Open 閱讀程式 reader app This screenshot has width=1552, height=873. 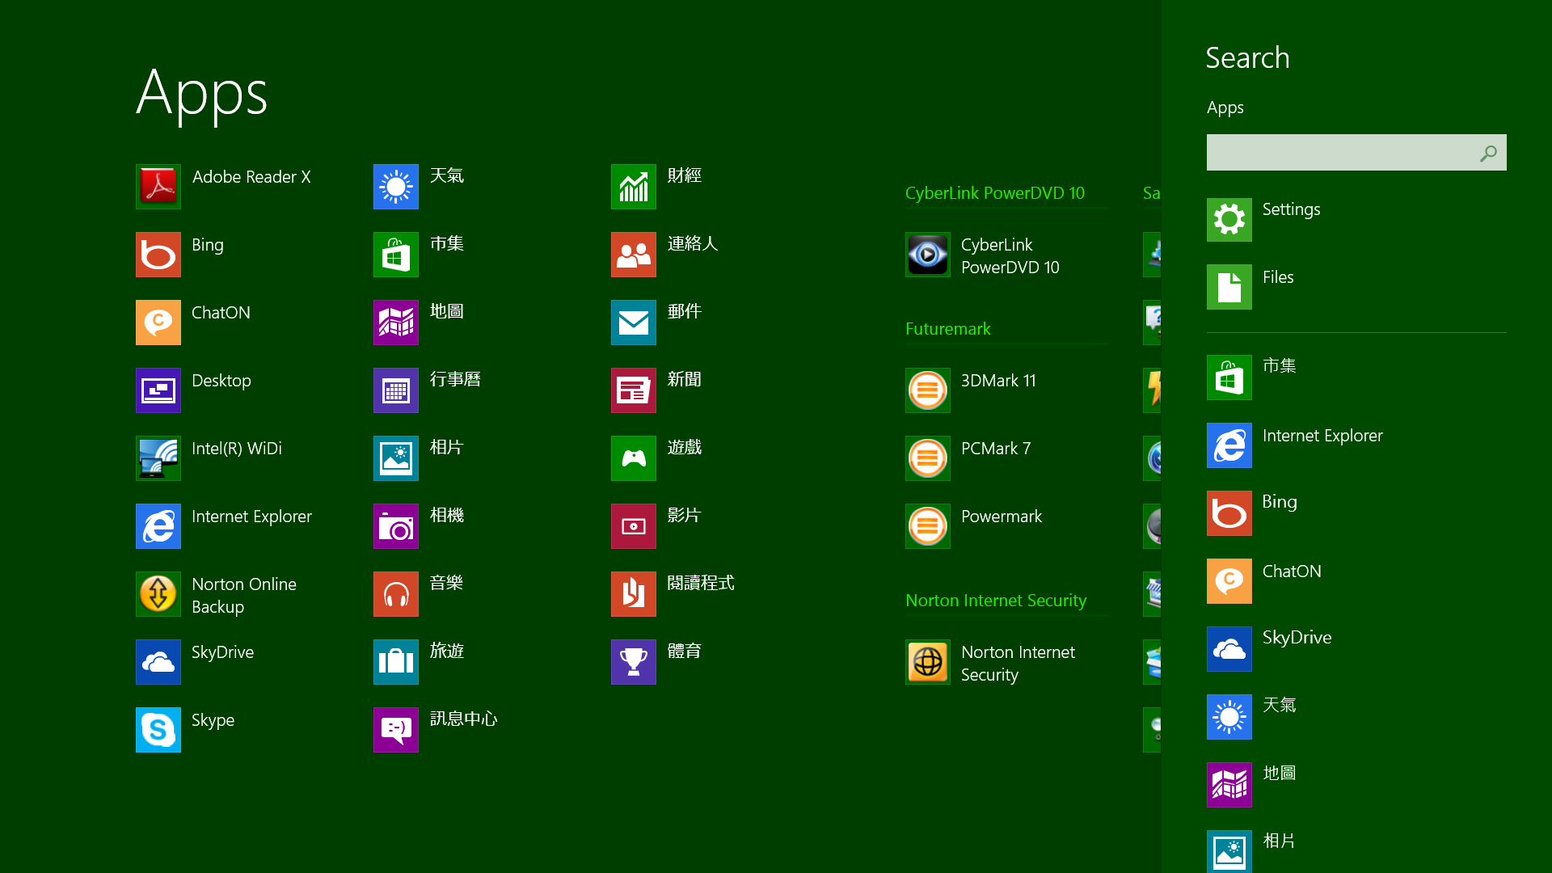tap(633, 594)
